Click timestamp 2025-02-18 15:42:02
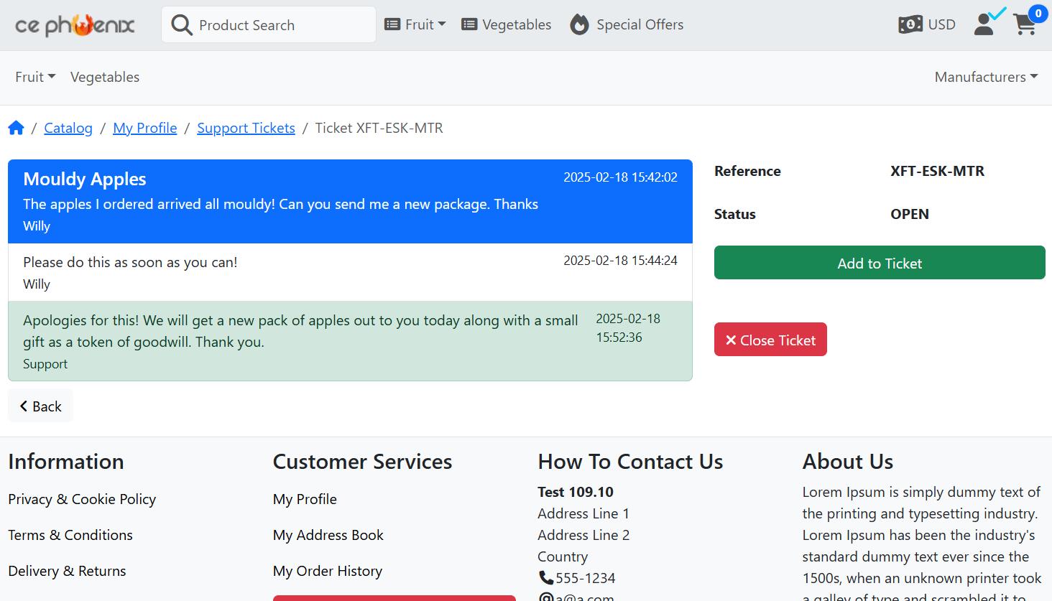1052x601 pixels. (x=620, y=177)
